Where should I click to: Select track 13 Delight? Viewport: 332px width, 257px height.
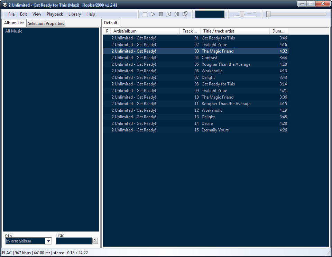coord(196,117)
